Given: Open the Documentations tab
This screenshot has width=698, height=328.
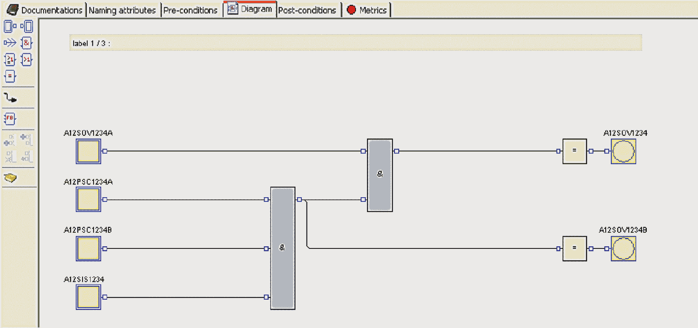Looking at the screenshot, I should [x=45, y=10].
